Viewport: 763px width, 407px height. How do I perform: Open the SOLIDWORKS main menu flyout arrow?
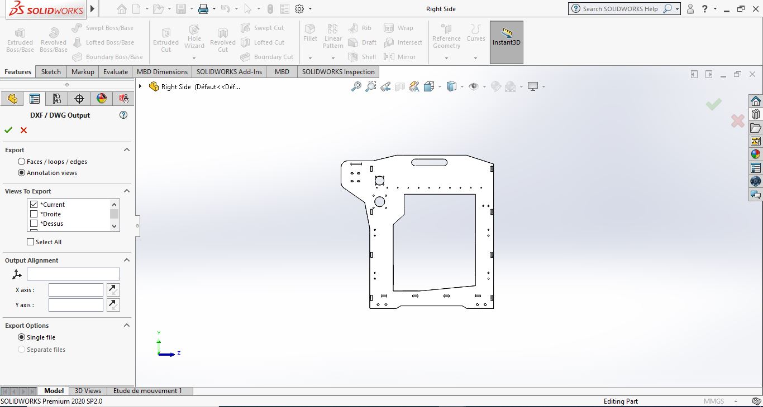point(93,9)
